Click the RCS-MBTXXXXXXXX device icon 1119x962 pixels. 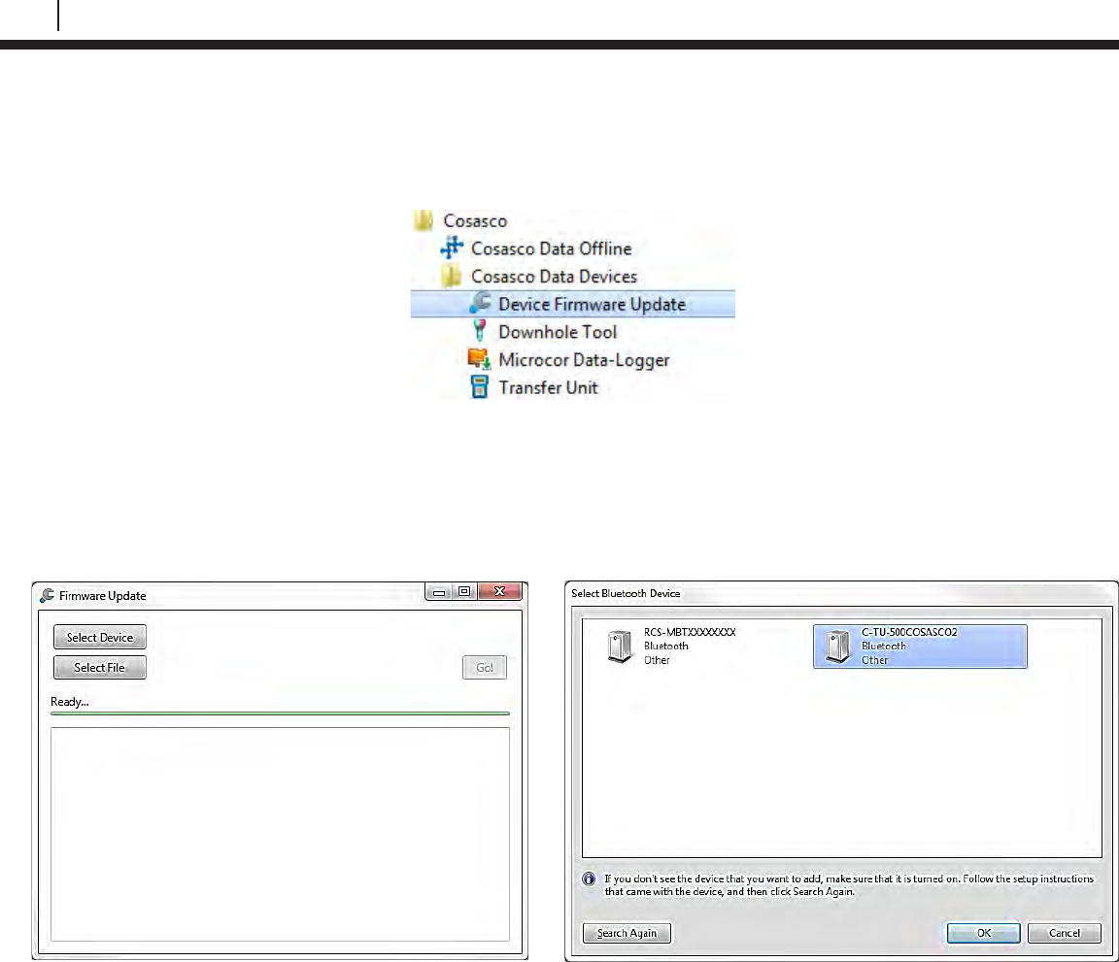click(x=620, y=647)
